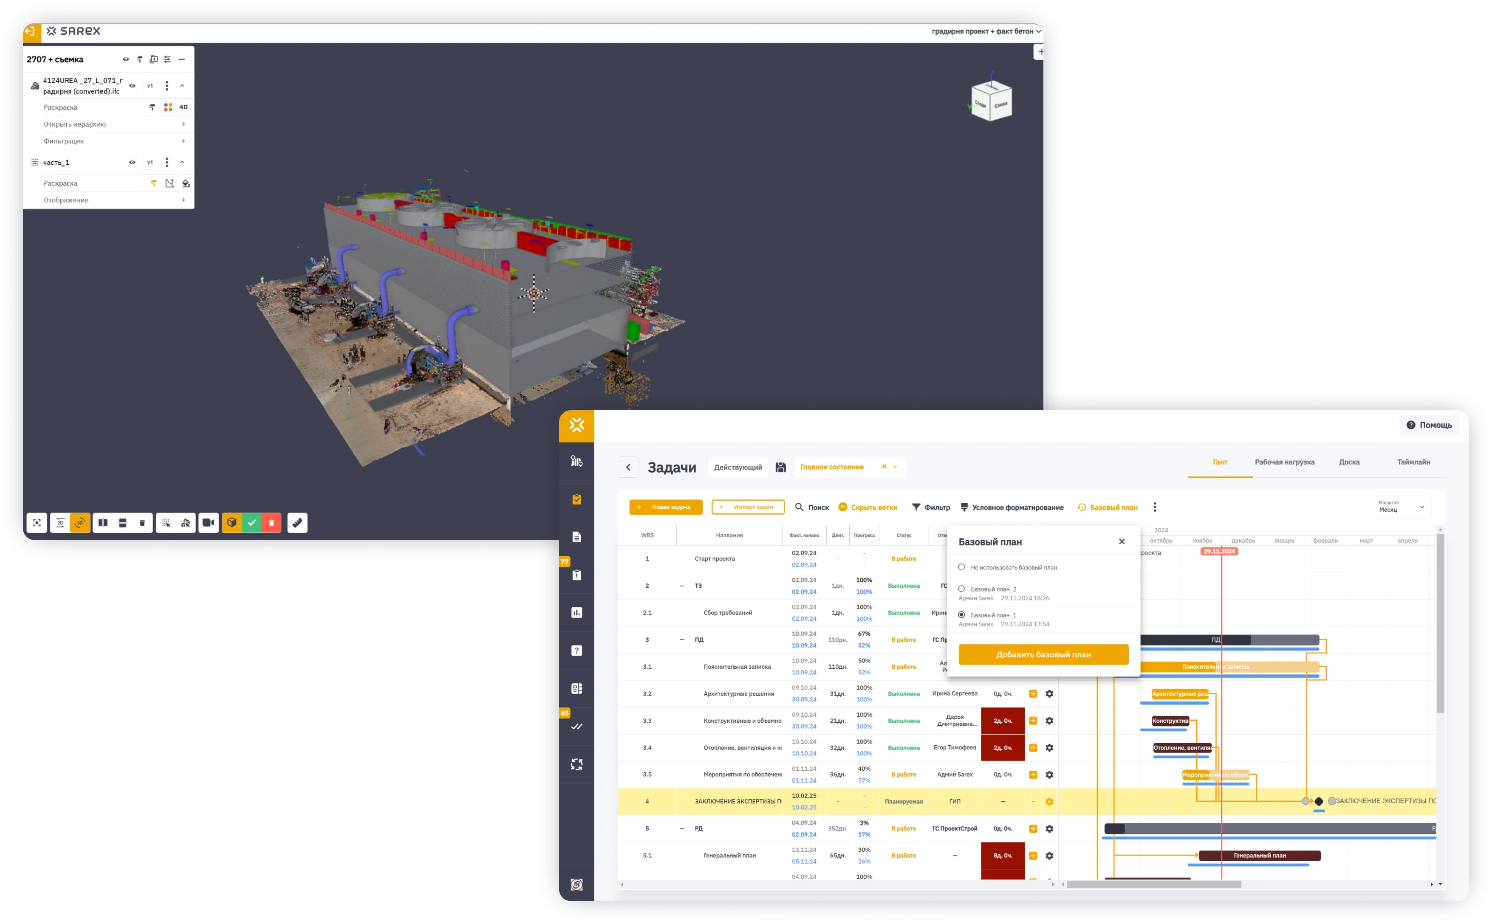The height and width of the screenshot is (924, 1492).
Task: Open the Масштаб Месяц dropdown
Action: tap(1401, 507)
